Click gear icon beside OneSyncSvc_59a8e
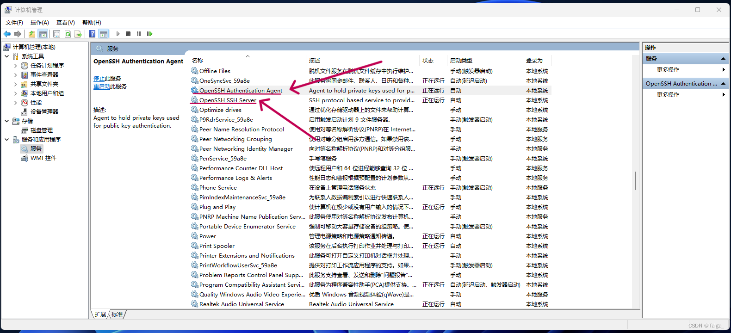This screenshot has width=731, height=333. (195, 80)
